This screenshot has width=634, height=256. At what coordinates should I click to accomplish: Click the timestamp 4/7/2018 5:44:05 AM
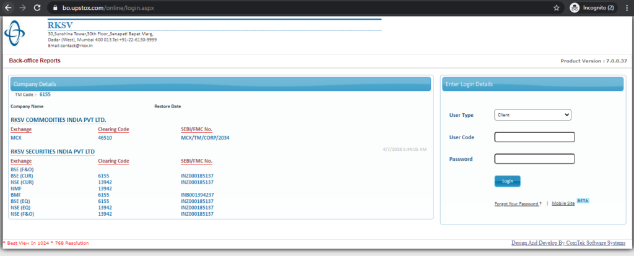click(x=404, y=150)
